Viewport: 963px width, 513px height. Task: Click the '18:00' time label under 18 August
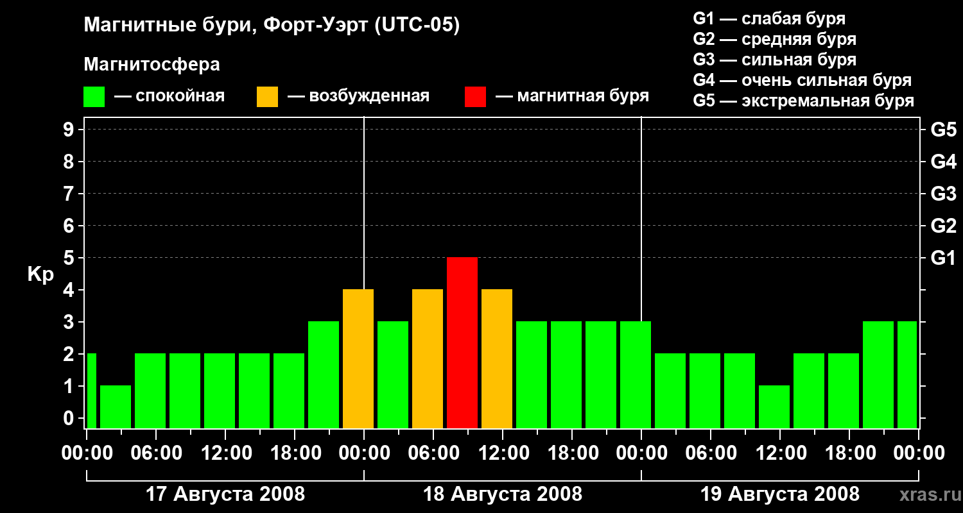click(x=572, y=453)
